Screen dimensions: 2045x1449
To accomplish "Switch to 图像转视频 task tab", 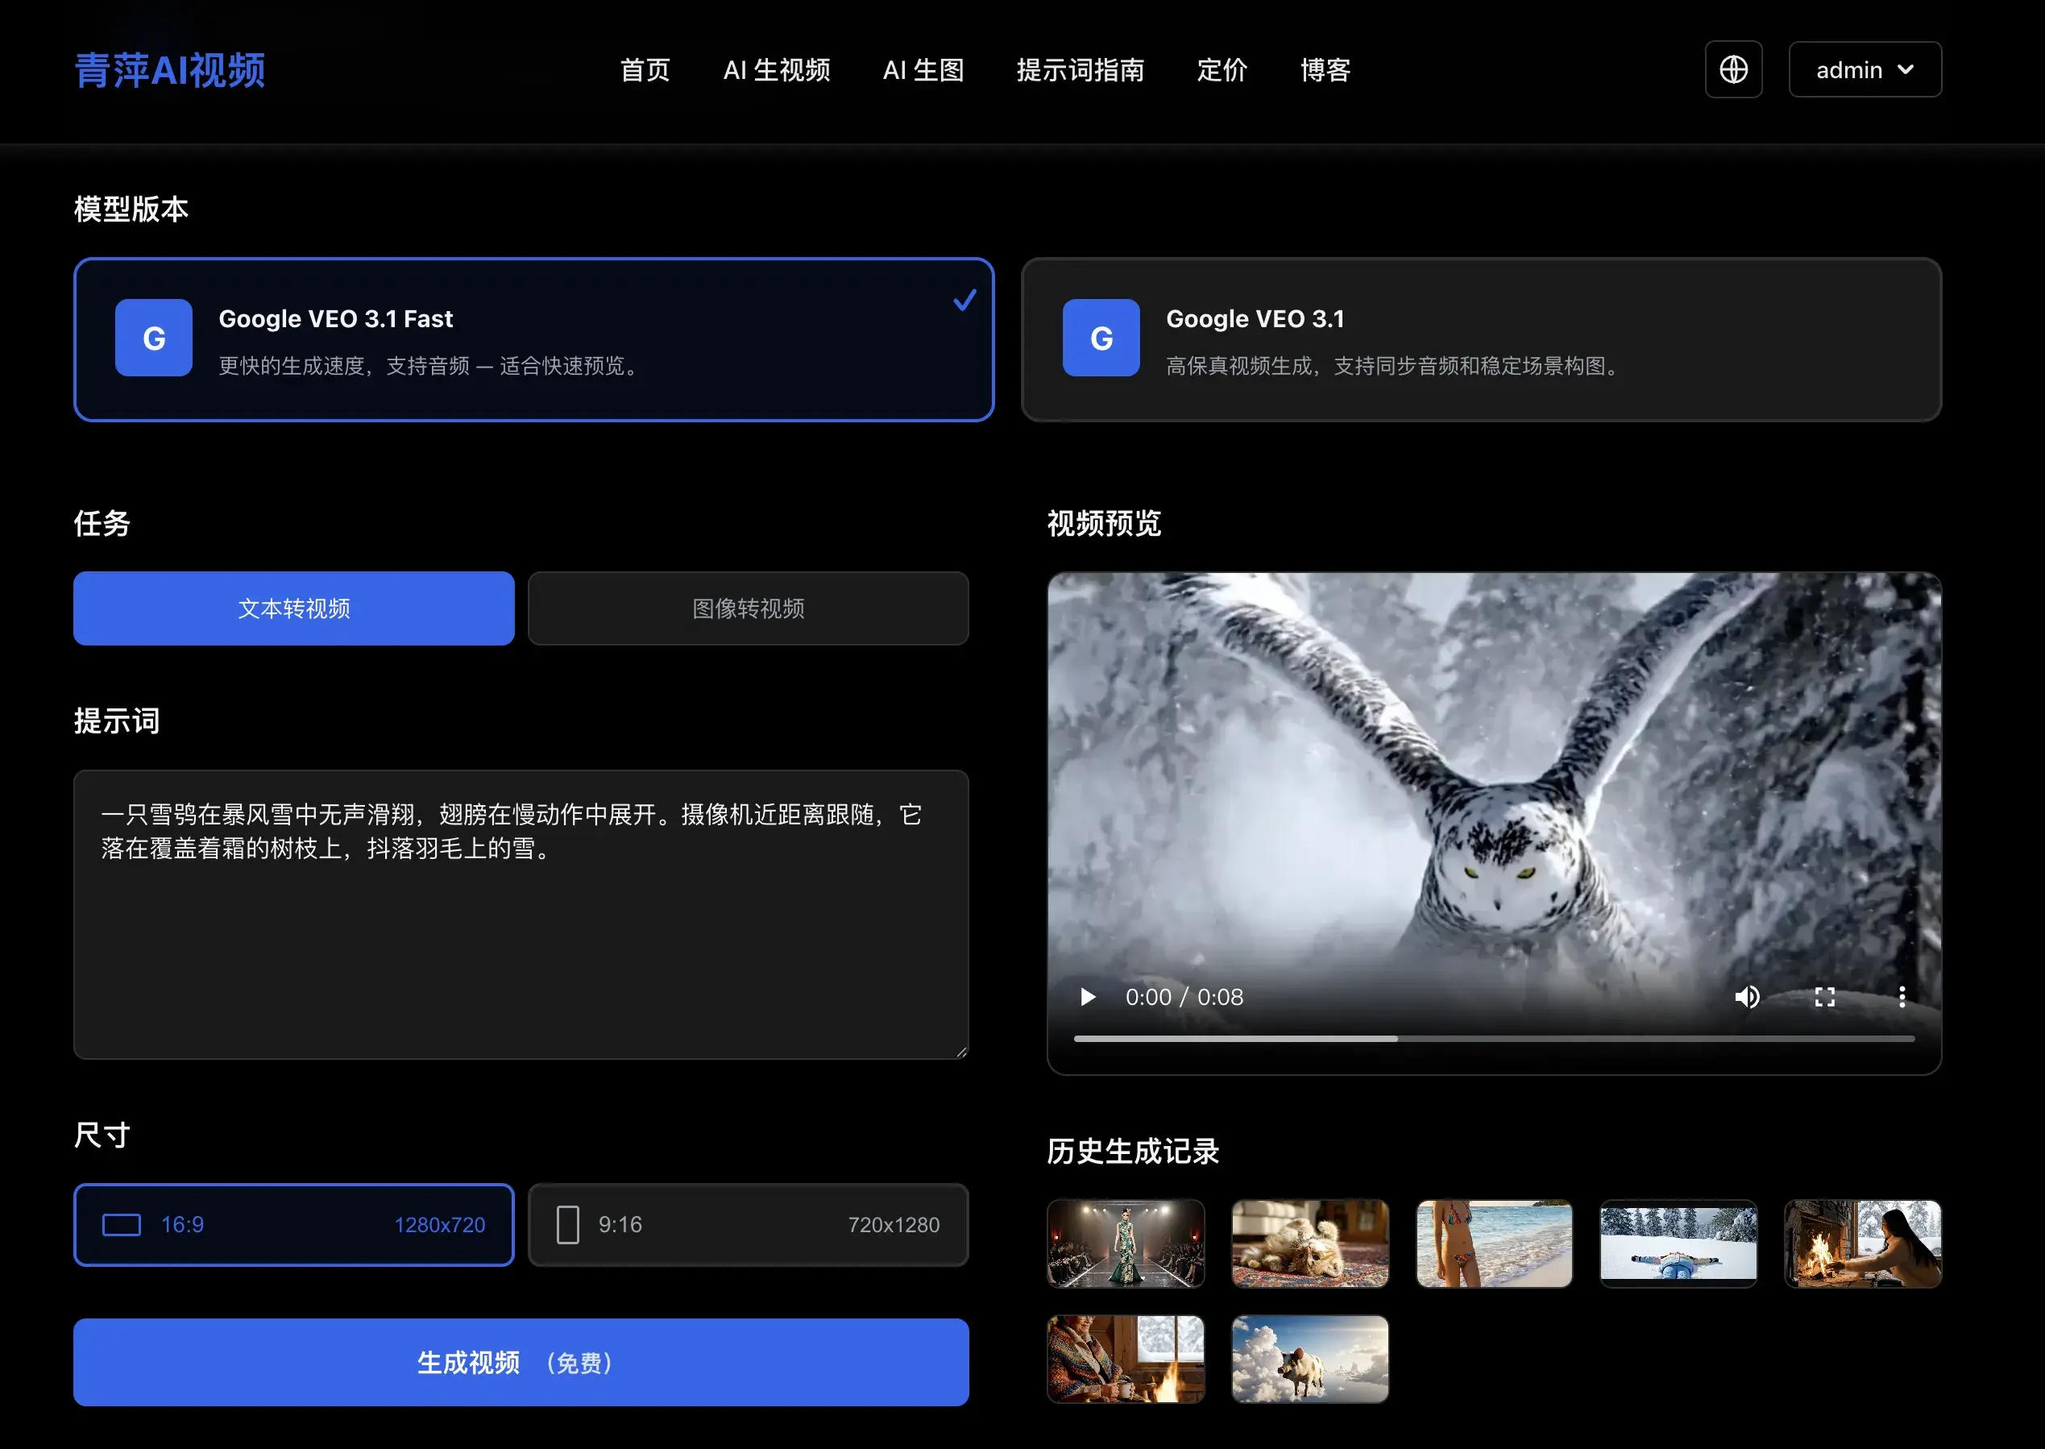I will 748,608.
